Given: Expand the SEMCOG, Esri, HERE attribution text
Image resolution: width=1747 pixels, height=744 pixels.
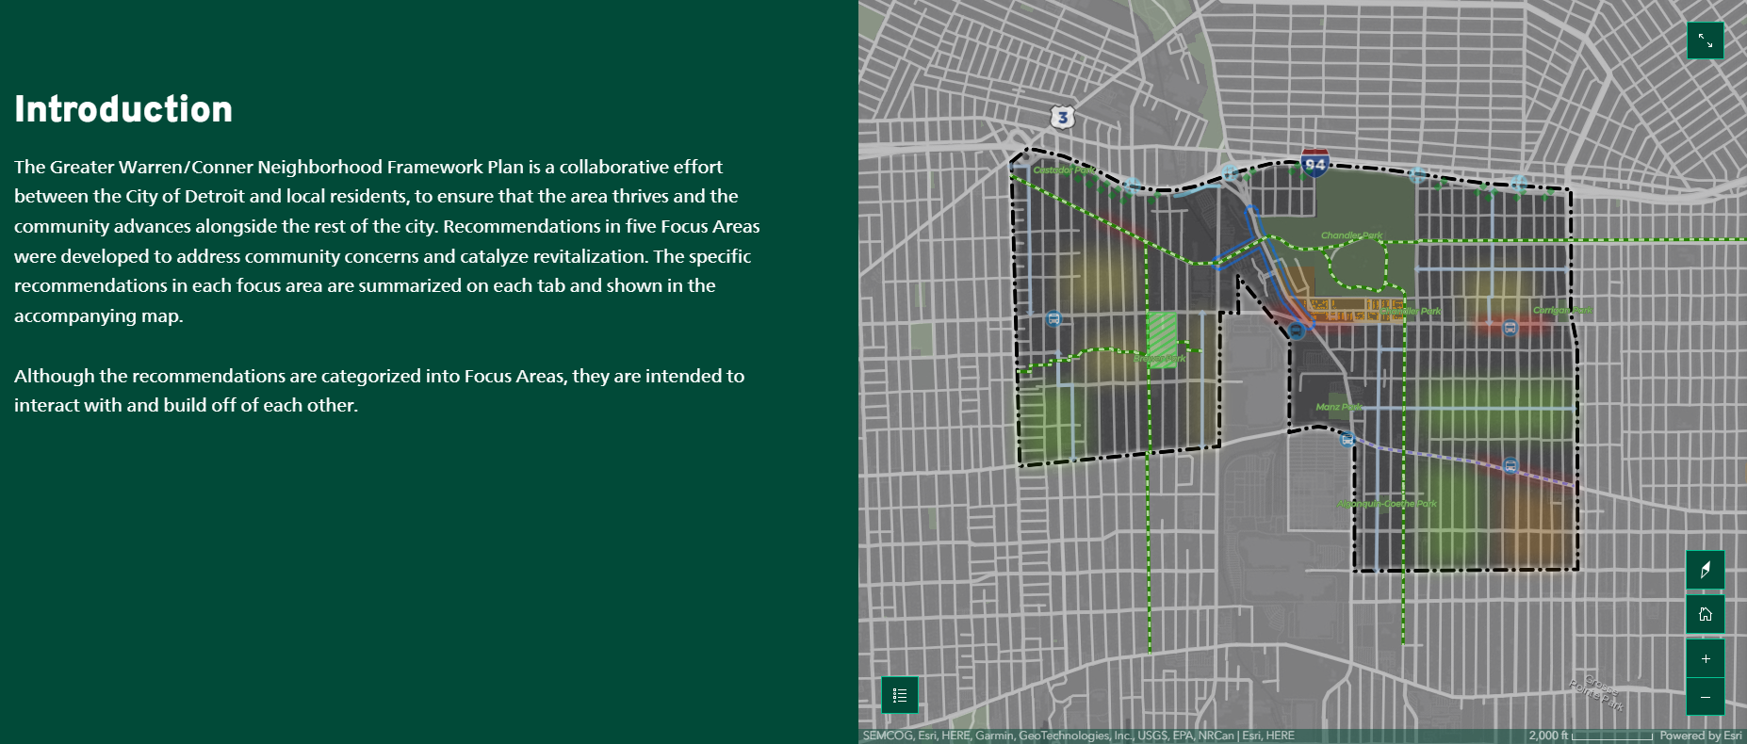Looking at the screenshot, I should pos(1078,736).
